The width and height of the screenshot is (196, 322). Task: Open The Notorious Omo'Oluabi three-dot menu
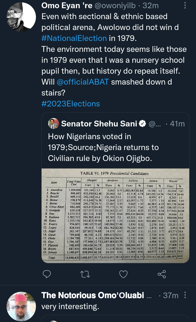click(185, 295)
